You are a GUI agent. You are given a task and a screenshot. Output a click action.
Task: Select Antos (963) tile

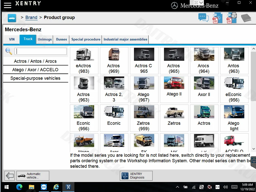tap(234, 61)
